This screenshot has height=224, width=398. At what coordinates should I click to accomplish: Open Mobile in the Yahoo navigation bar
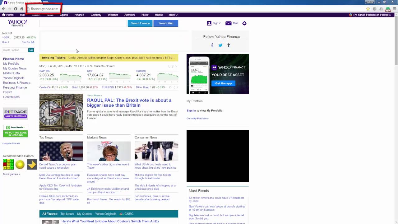[159, 15]
